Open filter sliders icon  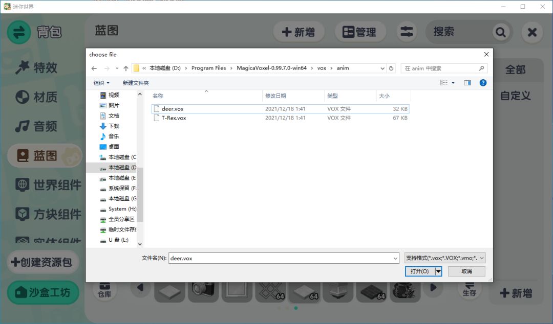[x=407, y=32]
